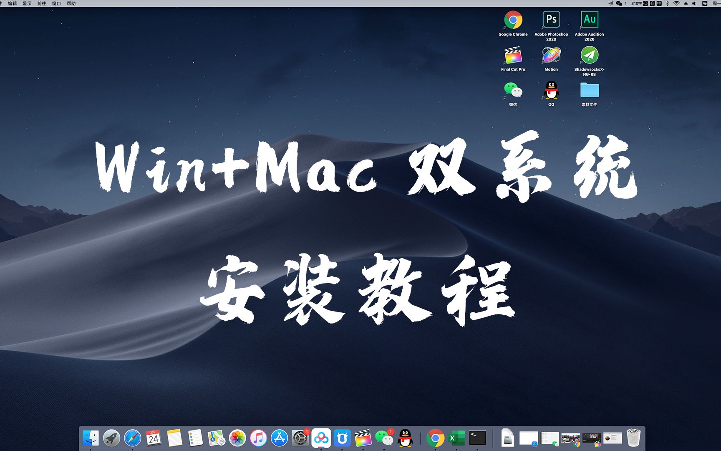The width and height of the screenshot is (721, 451).
Task: Open Microsoft Excel in the Dock
Action: [456, 438]
